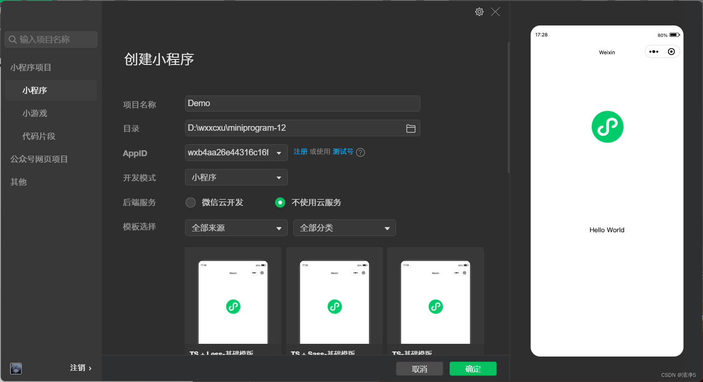
Task: Browse directory with the folder icon
Action: click(411, 129)
